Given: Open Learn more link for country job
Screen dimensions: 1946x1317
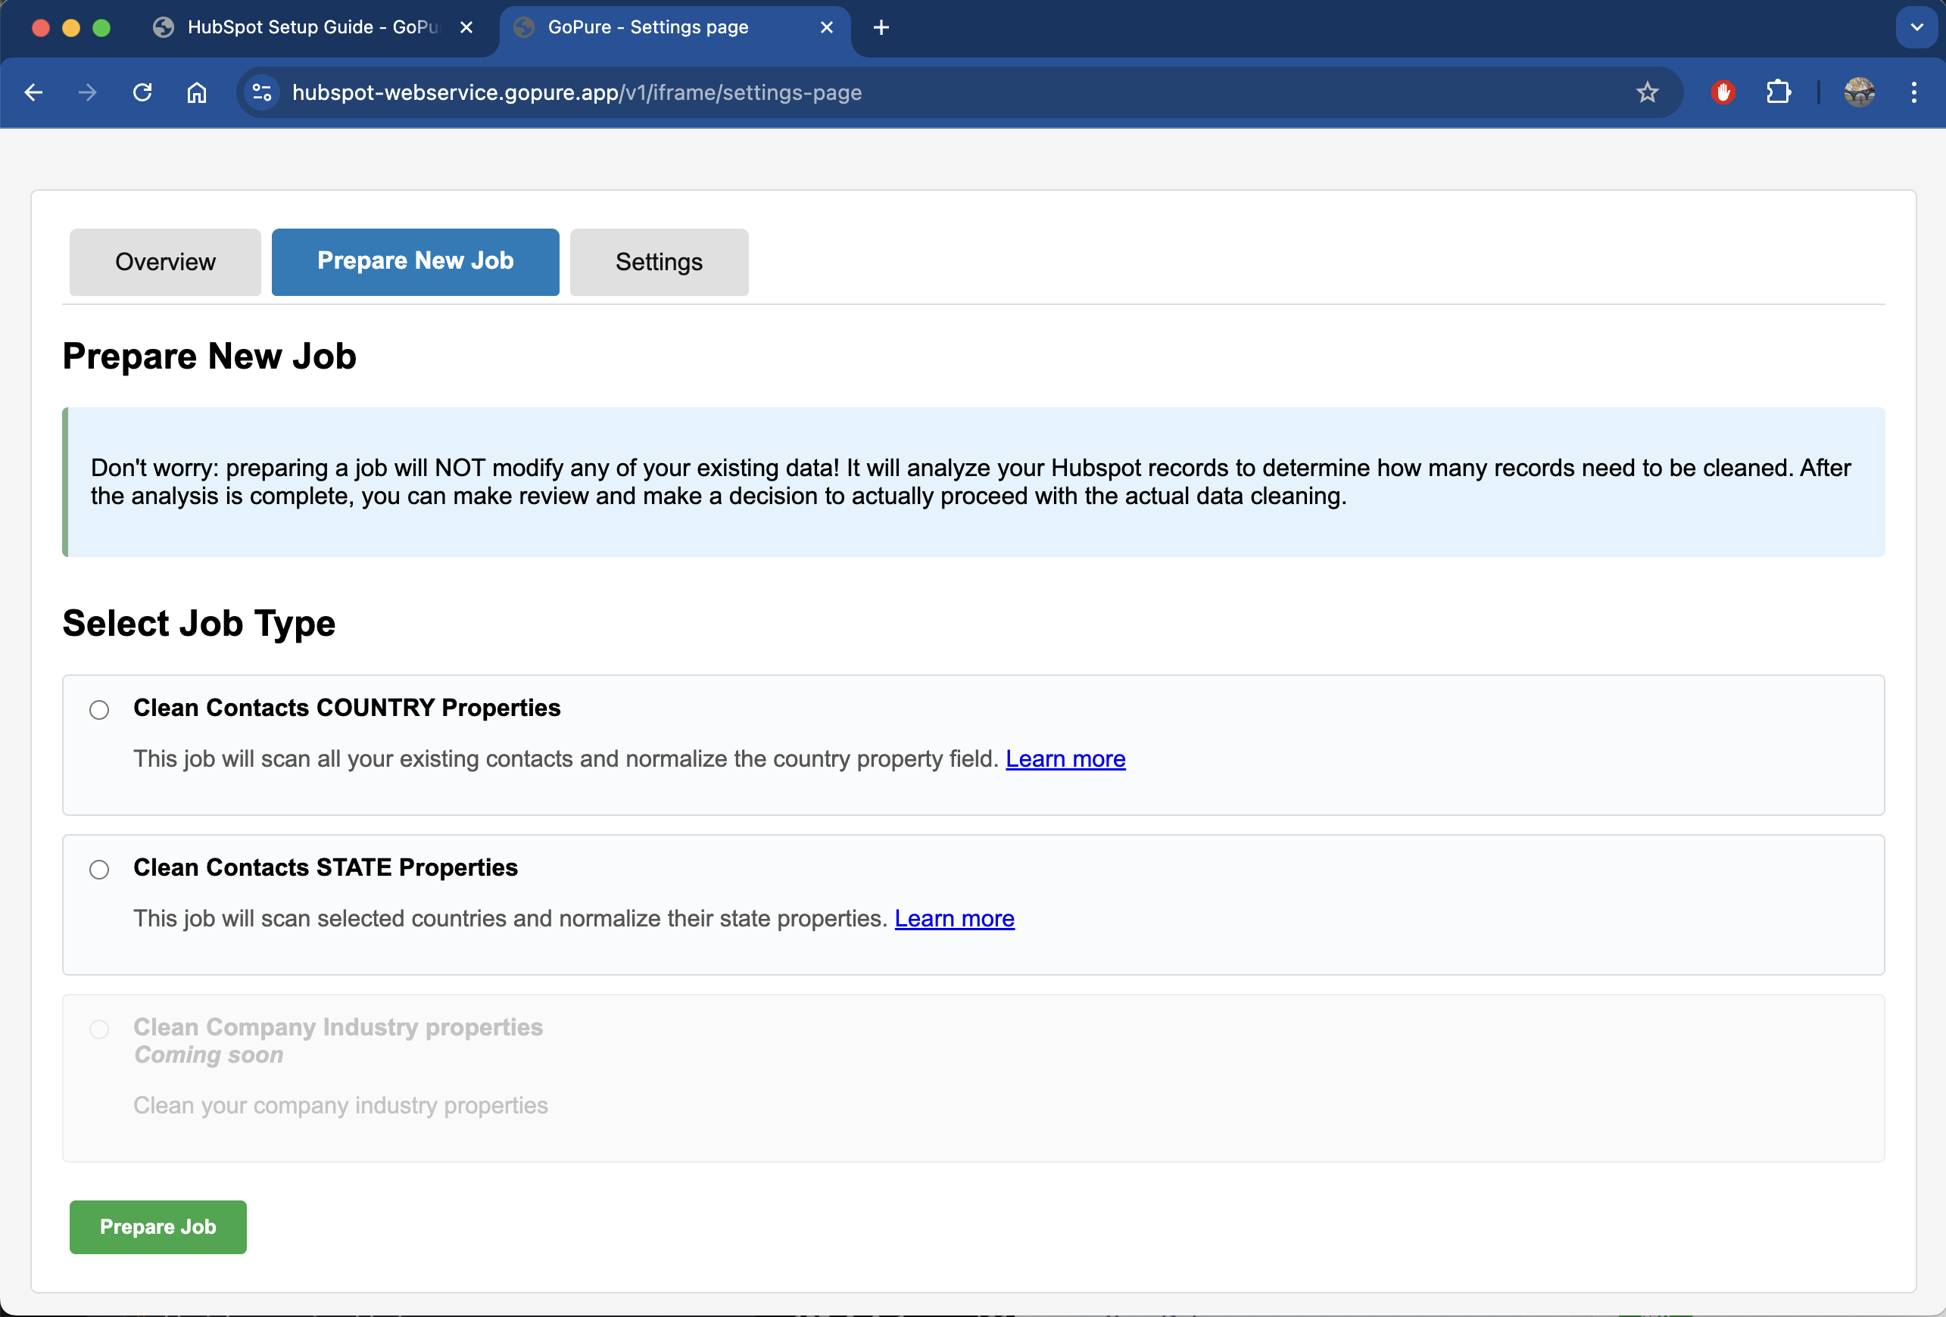Looking at the screenshot, I should click(1065, 758).
